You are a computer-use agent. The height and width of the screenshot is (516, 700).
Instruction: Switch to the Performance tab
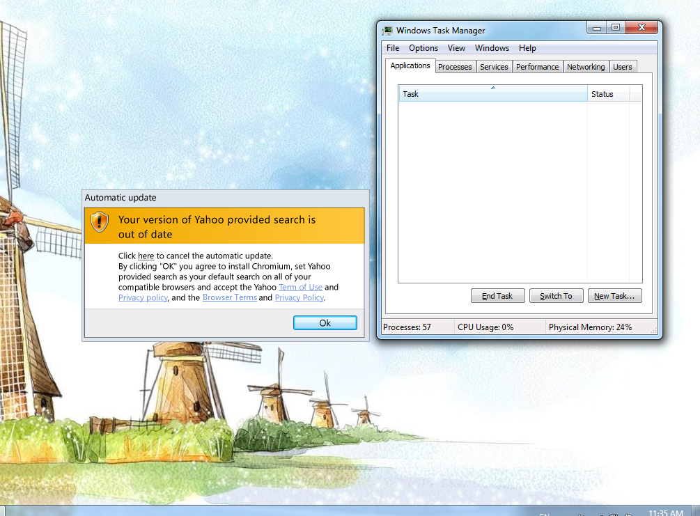(x=537, y=67)
